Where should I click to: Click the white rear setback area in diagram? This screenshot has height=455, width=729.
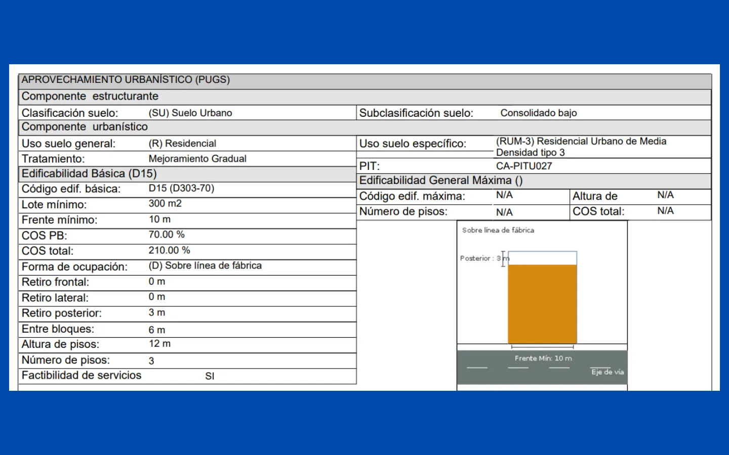click(x=542, y=258)
